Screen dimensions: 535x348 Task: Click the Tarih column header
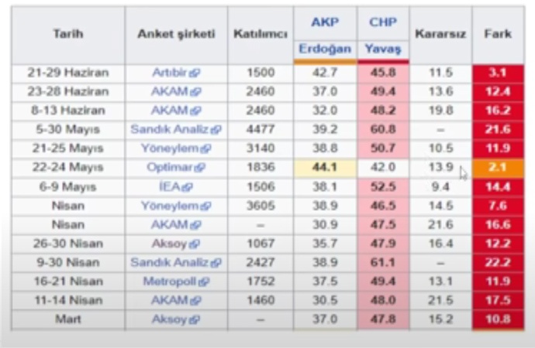(x=67, y=35)
